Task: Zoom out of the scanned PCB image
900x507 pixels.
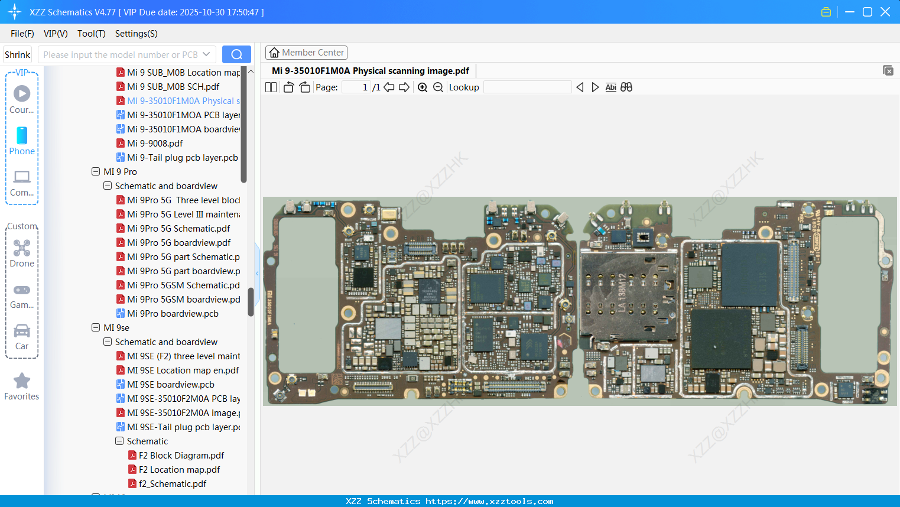Action: point(438,87)
